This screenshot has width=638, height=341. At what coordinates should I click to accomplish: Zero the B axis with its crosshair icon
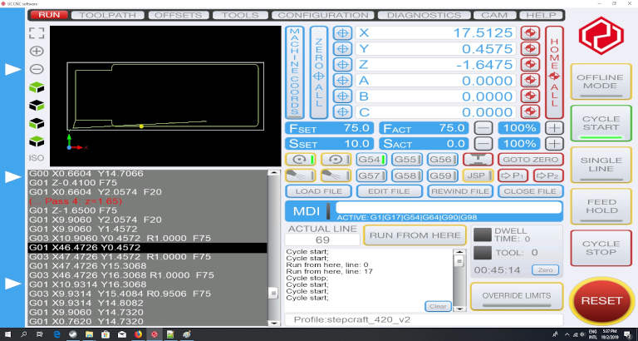coord(342,96)
